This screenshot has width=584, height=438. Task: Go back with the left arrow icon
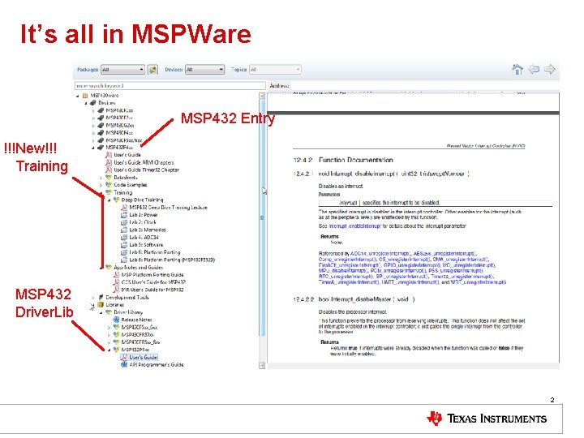pyautogui.click(x=534, y=69)
